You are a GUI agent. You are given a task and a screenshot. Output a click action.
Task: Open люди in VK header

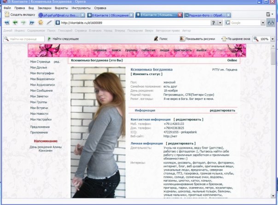pyautogui.click(x=164, y=50)
